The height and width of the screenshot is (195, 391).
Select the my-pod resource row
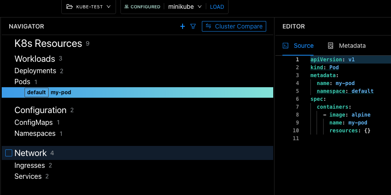[137, 92]
